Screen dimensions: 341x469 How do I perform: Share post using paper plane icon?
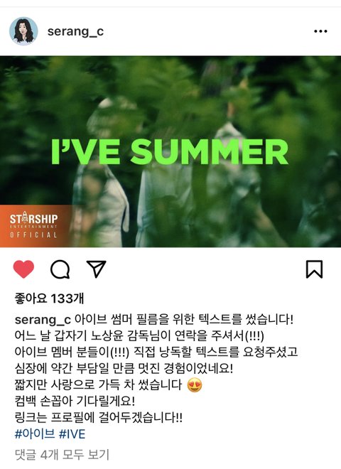[97, 269]
